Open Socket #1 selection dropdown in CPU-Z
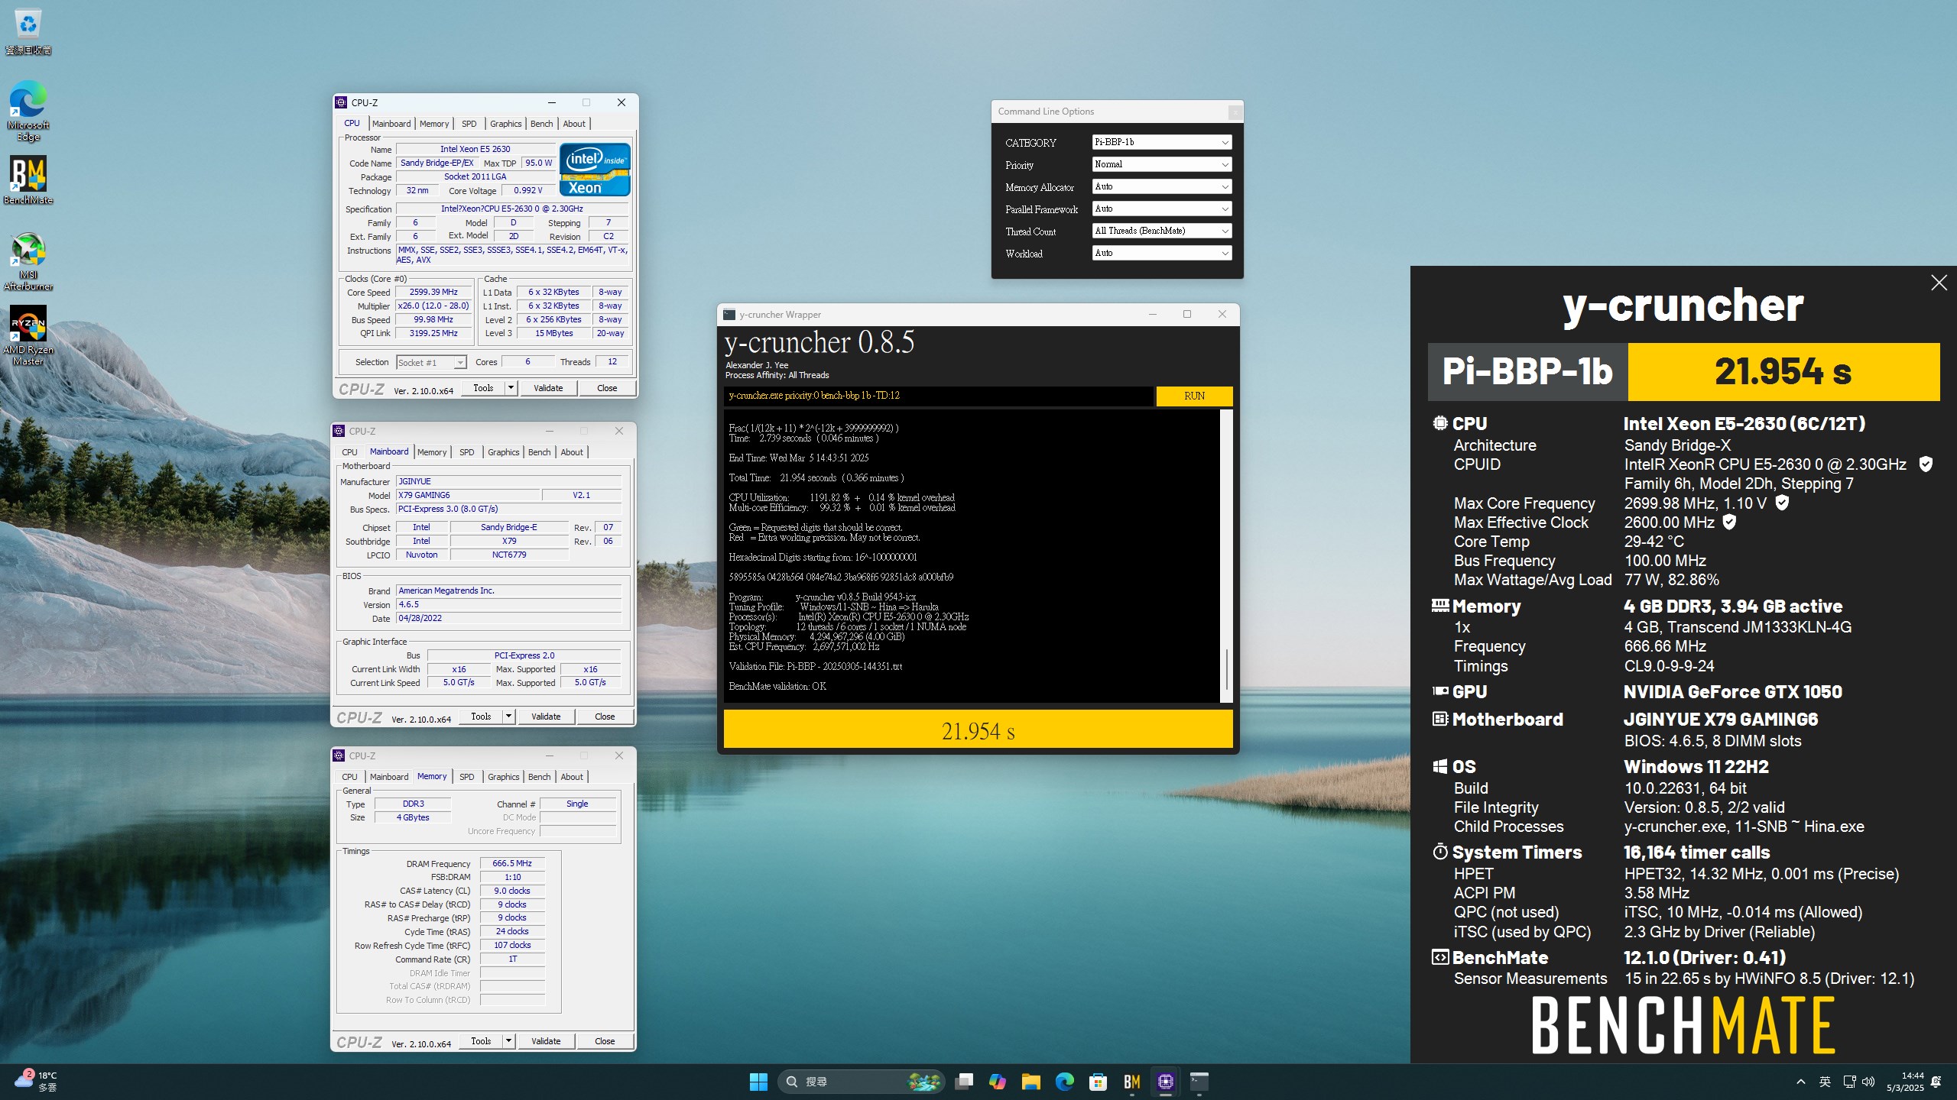 click(x=431, y=363)
